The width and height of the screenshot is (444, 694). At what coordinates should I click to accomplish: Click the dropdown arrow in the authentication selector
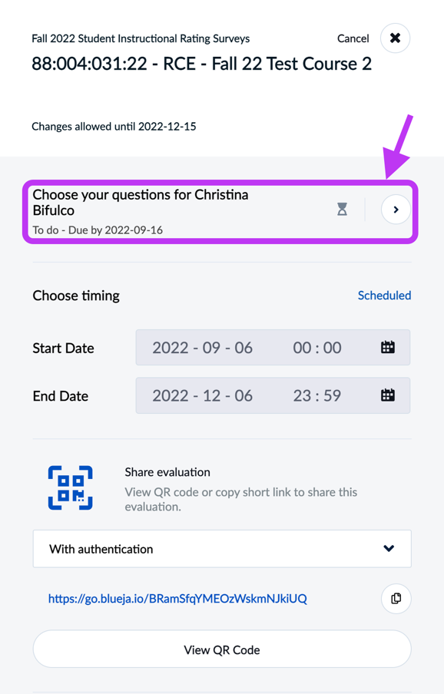389,548
